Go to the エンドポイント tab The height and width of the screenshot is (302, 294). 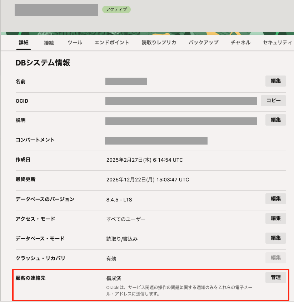tap(112, 43)
